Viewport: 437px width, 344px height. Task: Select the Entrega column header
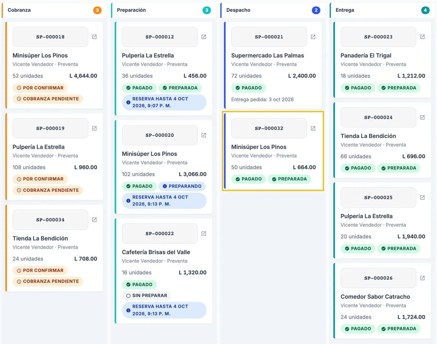[x=382, y=10]
